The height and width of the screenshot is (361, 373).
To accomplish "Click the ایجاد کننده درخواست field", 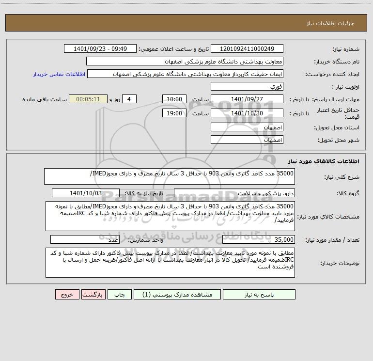I will click(186, 74).
